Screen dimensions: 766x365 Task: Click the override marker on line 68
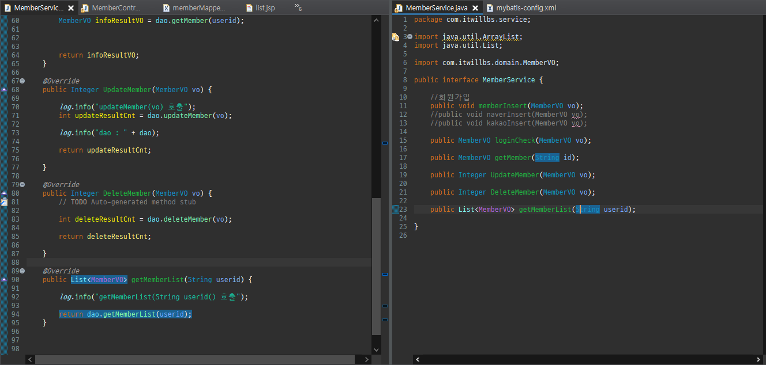pyautogui.click(x=4, y=90)
